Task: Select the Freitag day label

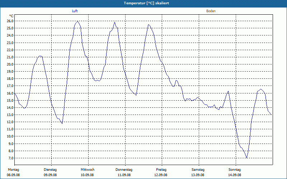Action: pos(161,170)
